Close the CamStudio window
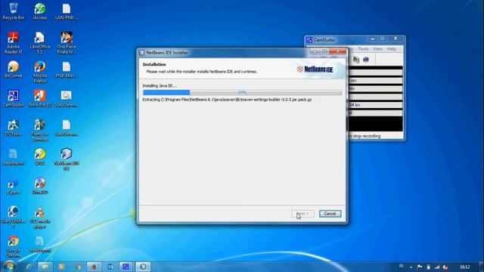484x272 pixels. tap(396, 39)
